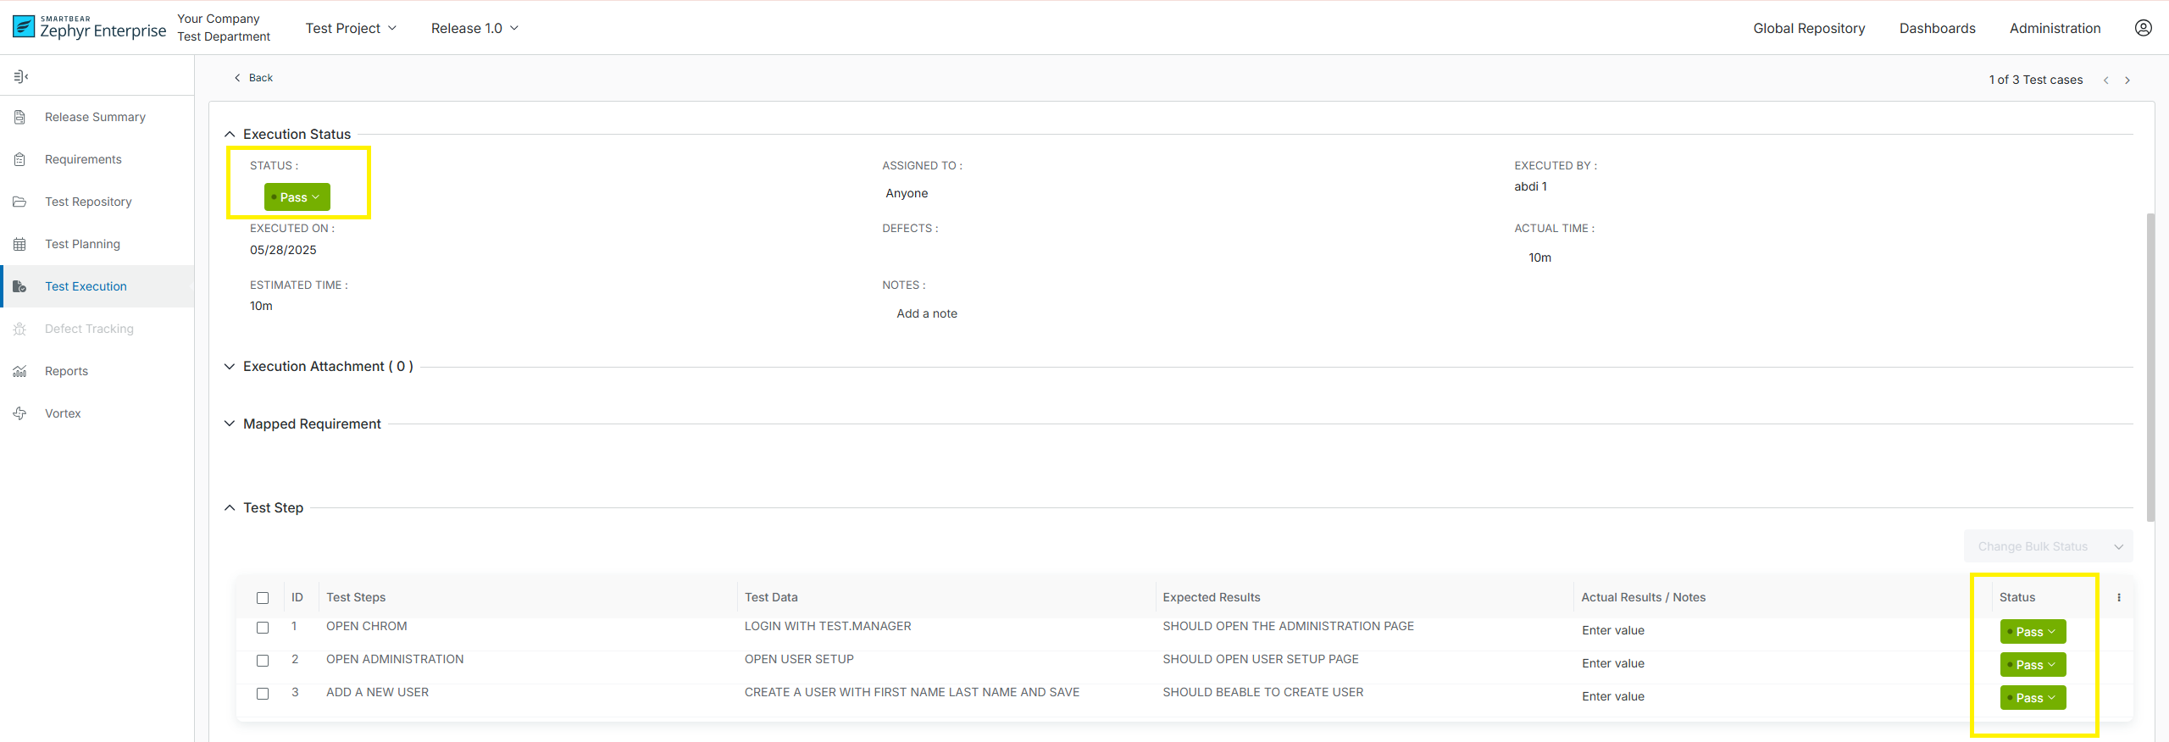The height and width of the screenshot is (742, 2169).
Task: Click the Assigned To Anyone value
Action: click(x=907, y=193)
